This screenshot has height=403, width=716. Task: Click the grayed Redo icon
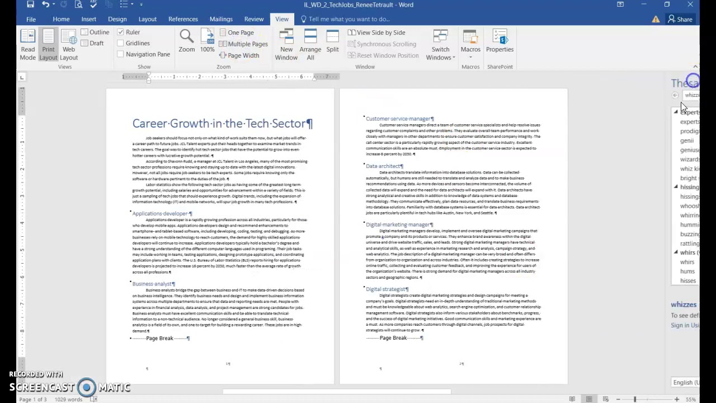pos(63,4)
